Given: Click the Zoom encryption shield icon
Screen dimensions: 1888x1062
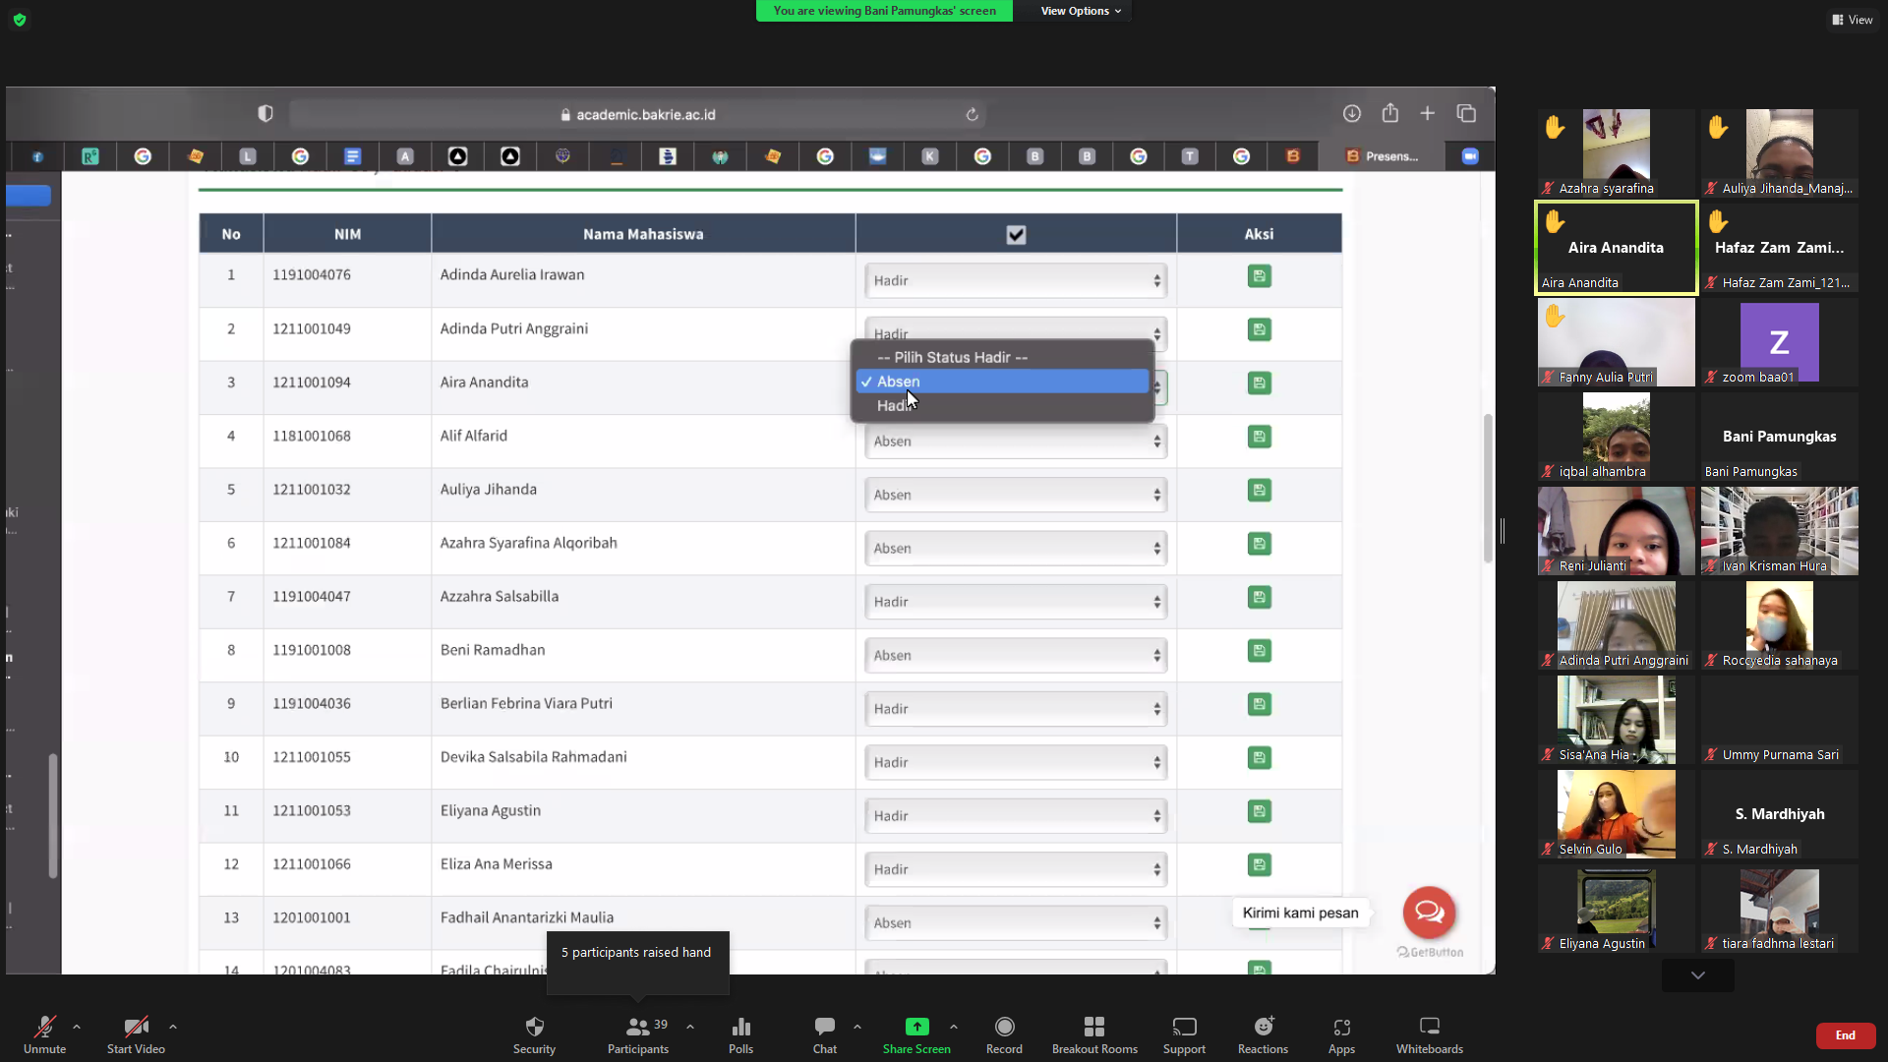Looking at the screenshot, I should coord(20,20).
